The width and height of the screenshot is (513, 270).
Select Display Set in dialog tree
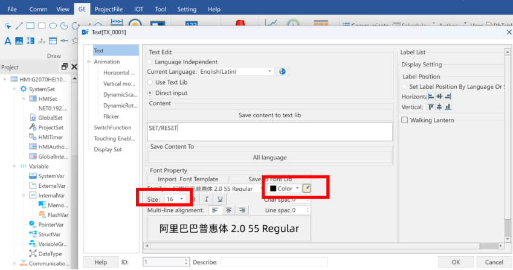(108, 149)
